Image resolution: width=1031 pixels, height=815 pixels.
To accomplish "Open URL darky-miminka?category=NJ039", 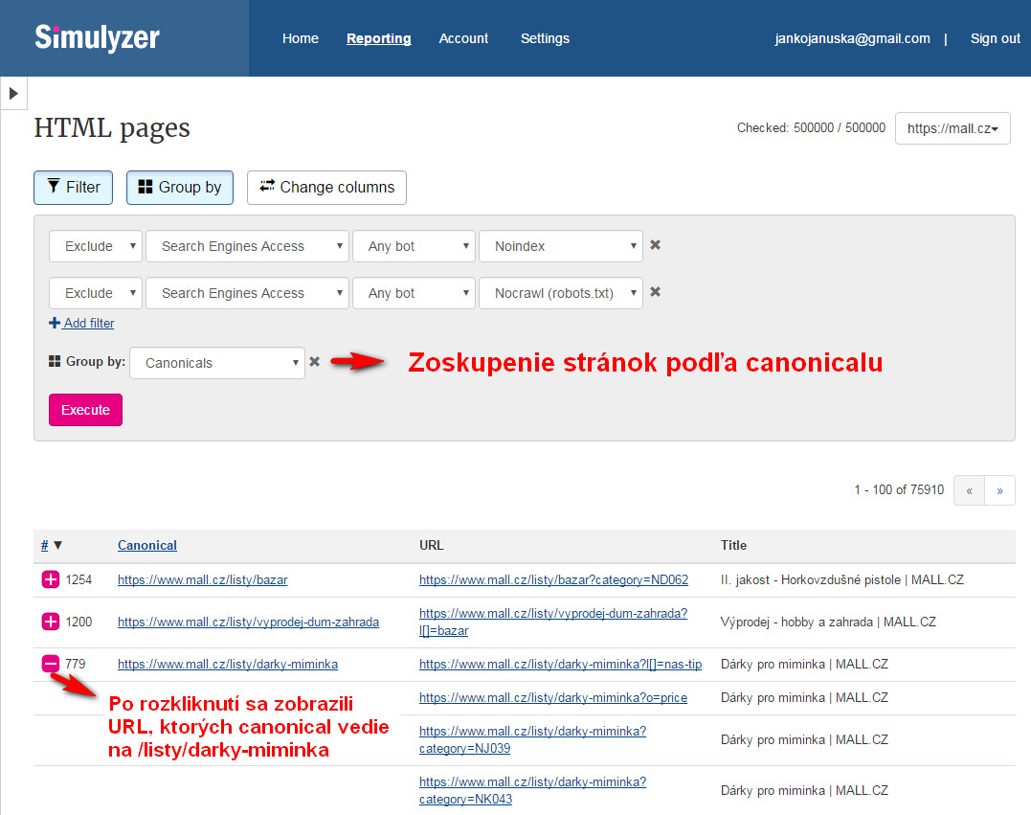I will click(532, 739).
